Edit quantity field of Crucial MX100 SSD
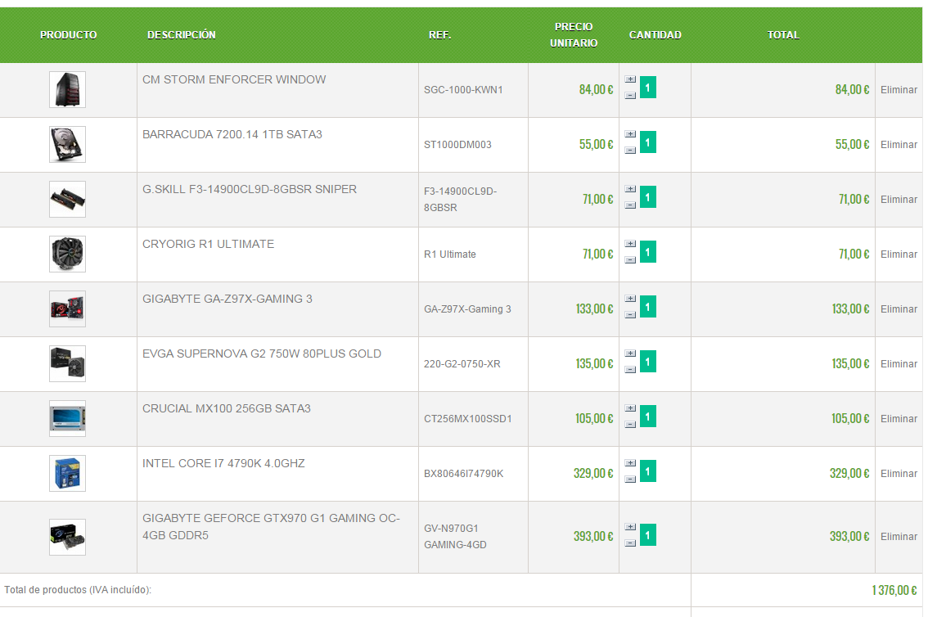Image resolution: width=937 pixels, height=617 pixels. tap(648, 417)
